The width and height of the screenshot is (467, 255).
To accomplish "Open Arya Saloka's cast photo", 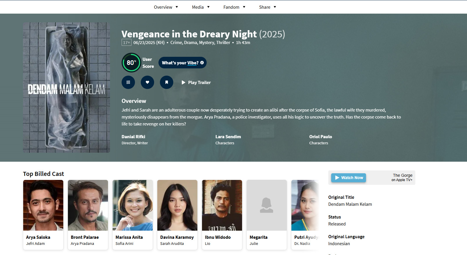I will 43,205.
